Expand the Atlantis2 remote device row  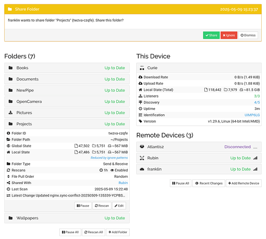199,147
